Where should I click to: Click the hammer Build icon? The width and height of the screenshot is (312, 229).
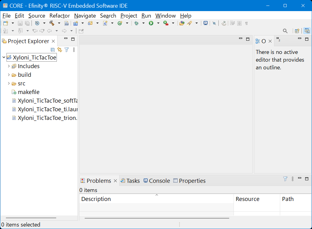(52, 23)
